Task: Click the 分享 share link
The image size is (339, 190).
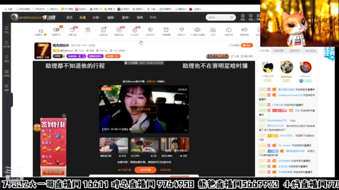Action: [235, 56]
